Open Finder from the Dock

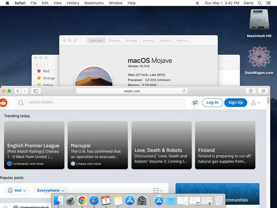58,201
